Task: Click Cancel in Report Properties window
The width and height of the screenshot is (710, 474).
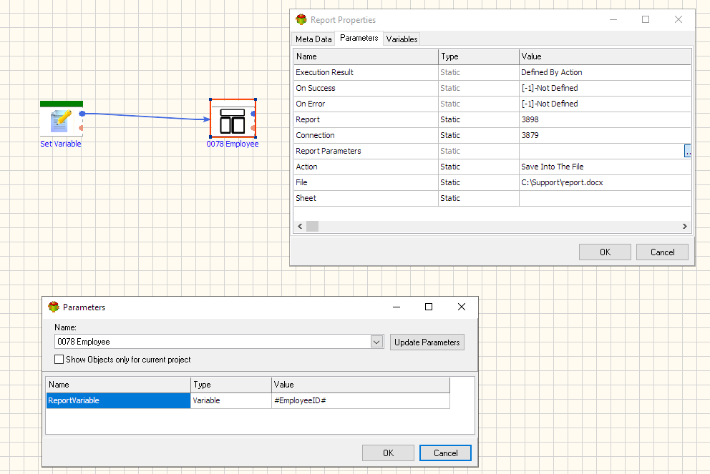Action: [x=663, y=252]
